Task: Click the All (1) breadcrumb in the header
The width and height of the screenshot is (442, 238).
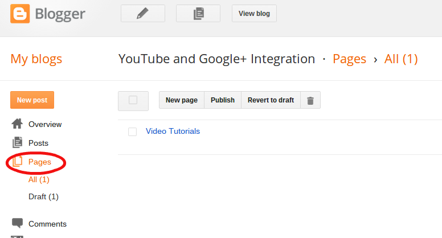Action: [401, 59]
